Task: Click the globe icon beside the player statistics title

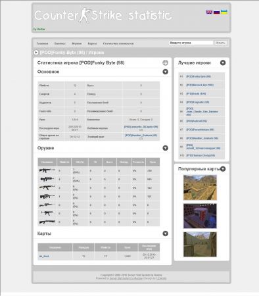Action: tap(165, 62)
